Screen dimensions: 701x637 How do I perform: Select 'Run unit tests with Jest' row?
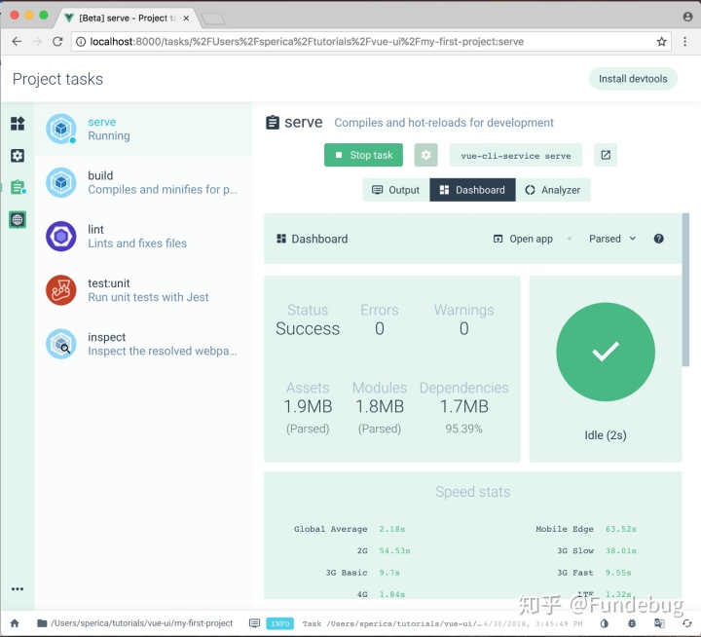click(143, 290)
